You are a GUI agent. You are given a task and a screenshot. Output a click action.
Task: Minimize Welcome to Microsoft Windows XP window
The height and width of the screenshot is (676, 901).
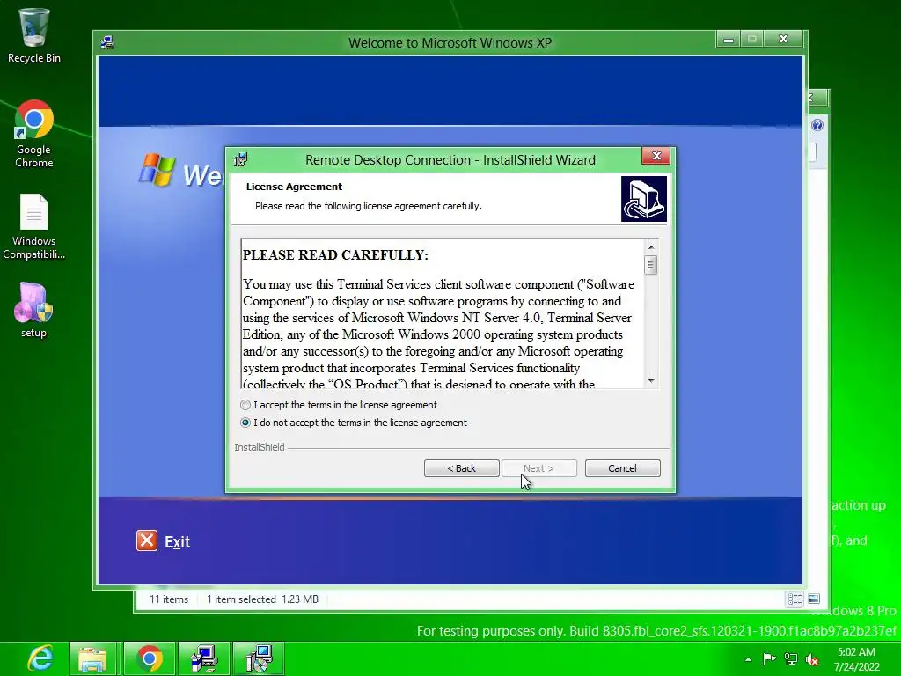click(x=728, y=39)
